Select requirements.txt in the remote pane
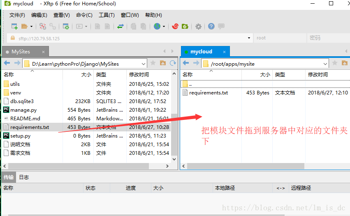Viewport: 350px width, 216px height. pos(209,93)
